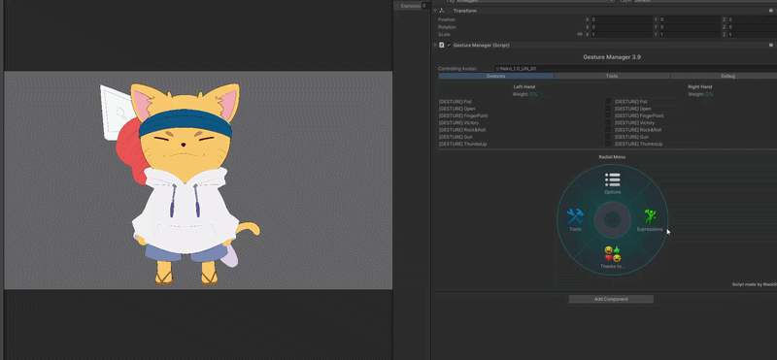
Task: Open the Transform component context menu icon
Action: [771, 11]
